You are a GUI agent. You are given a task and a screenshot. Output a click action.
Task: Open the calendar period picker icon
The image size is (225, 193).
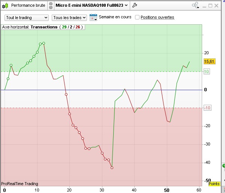[x=93, y=17]
